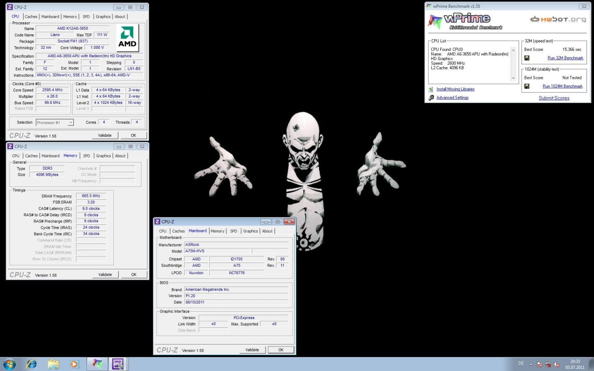Switch to wPrime via its taskbar icon
Image resolution: width=594 pixels, height=371 pixels.
coord(97,364)
